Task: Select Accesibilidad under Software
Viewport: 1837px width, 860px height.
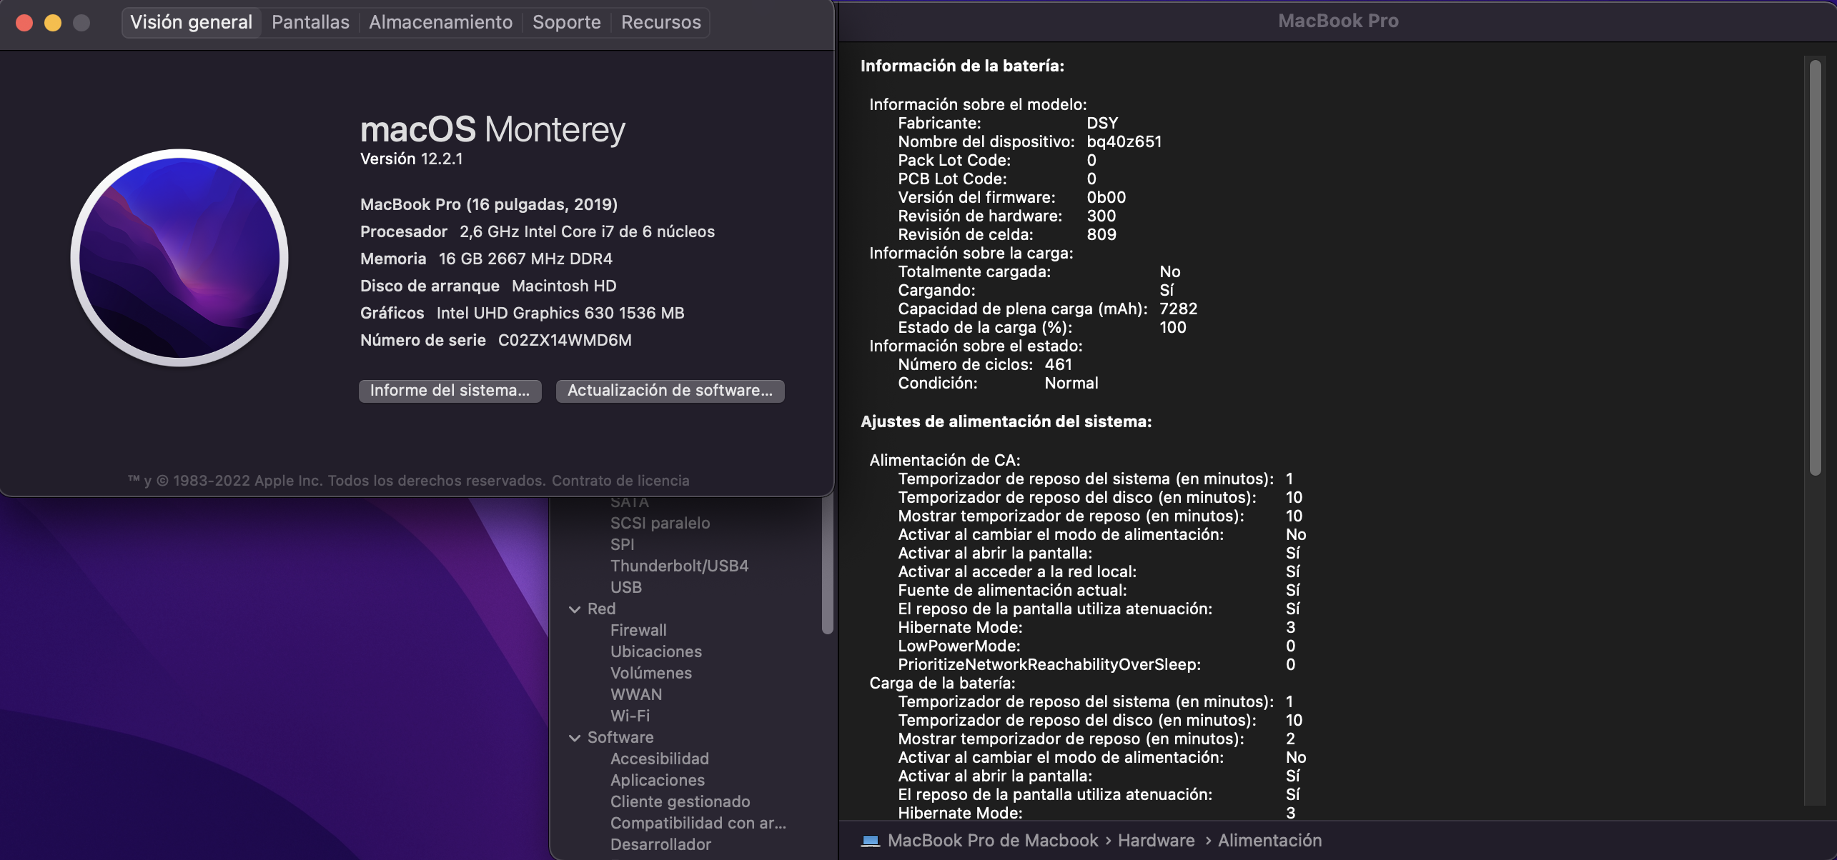Action: tap(659, 759)
